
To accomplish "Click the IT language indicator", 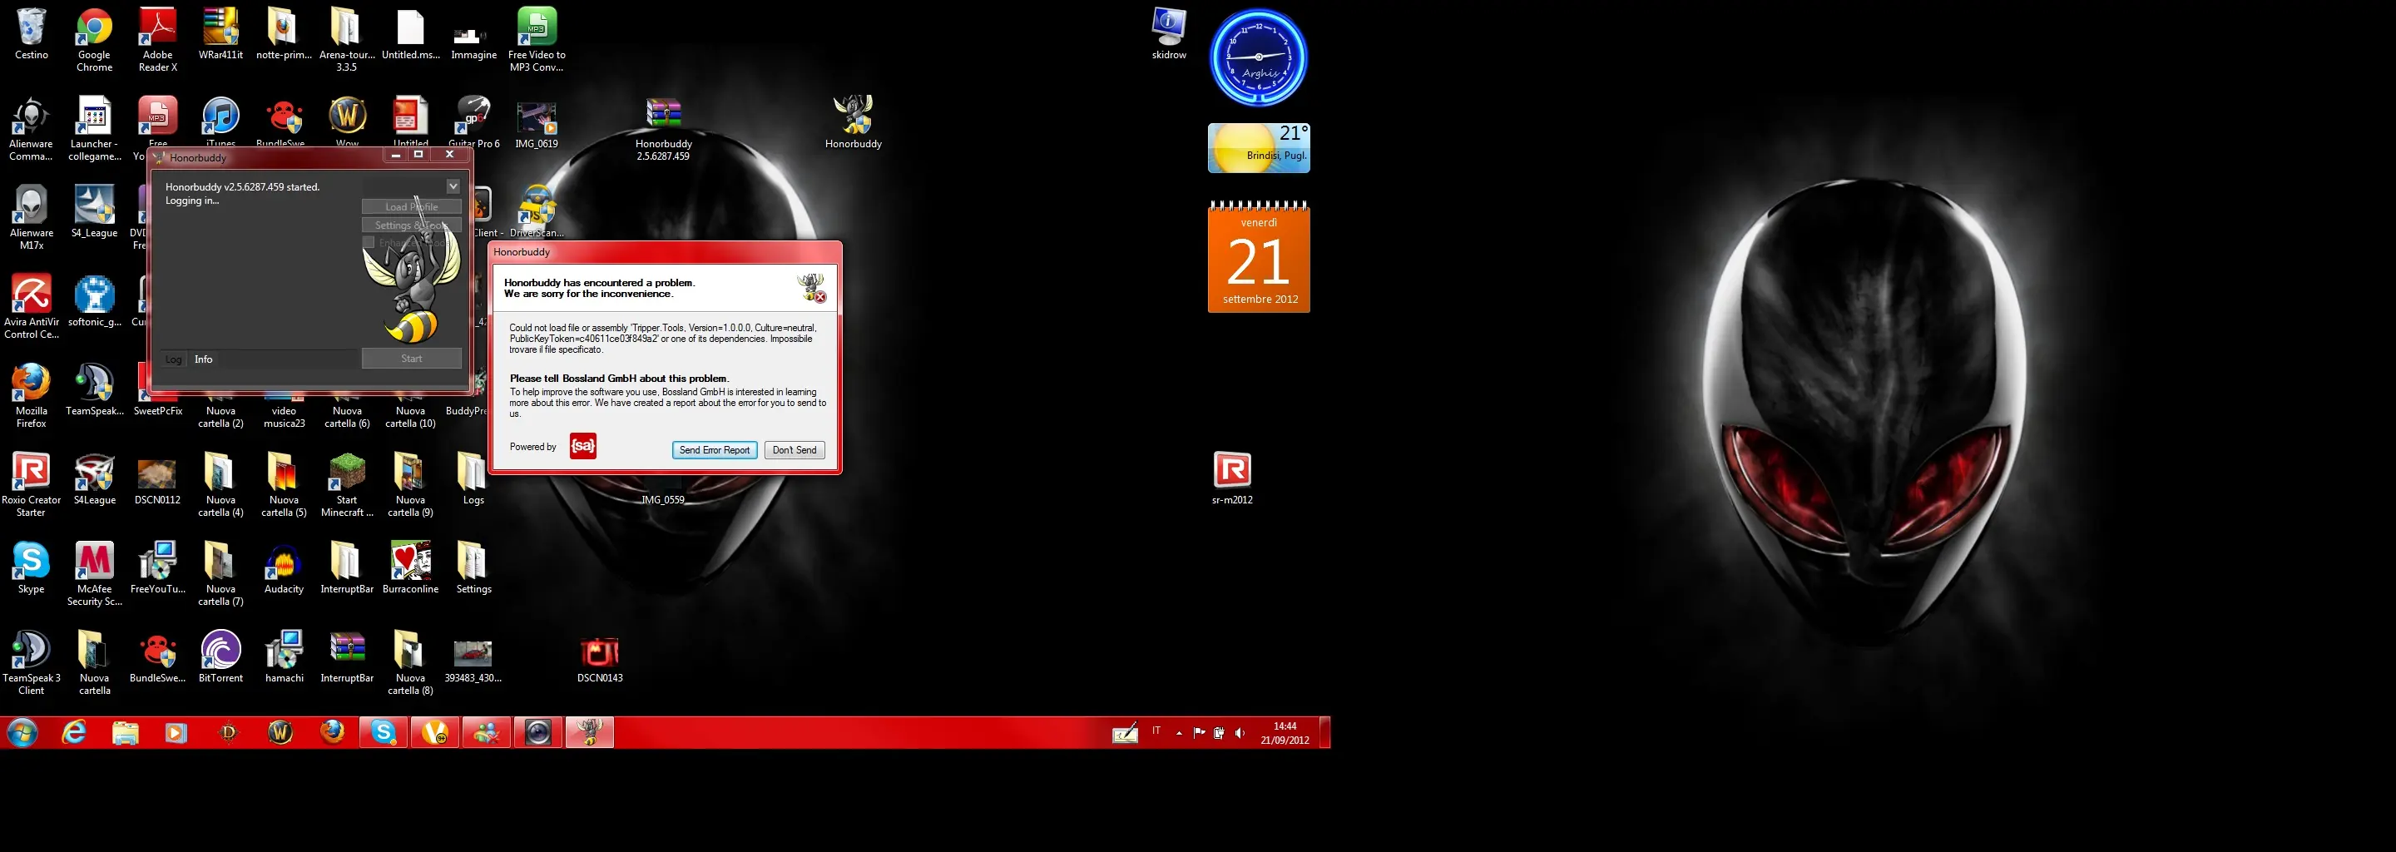I will tap(1156, 731).
